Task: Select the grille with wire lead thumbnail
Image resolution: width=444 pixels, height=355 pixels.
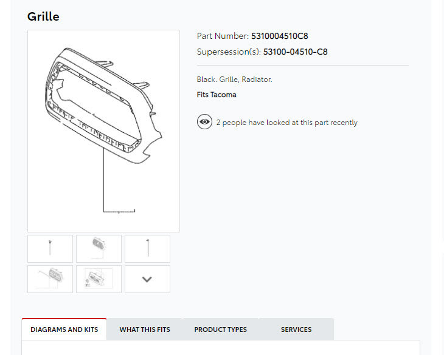Action: pyautogui.click(x=50, y=279)
